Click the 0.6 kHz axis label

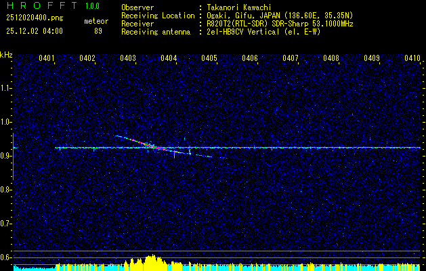click(x=5, y=257)
